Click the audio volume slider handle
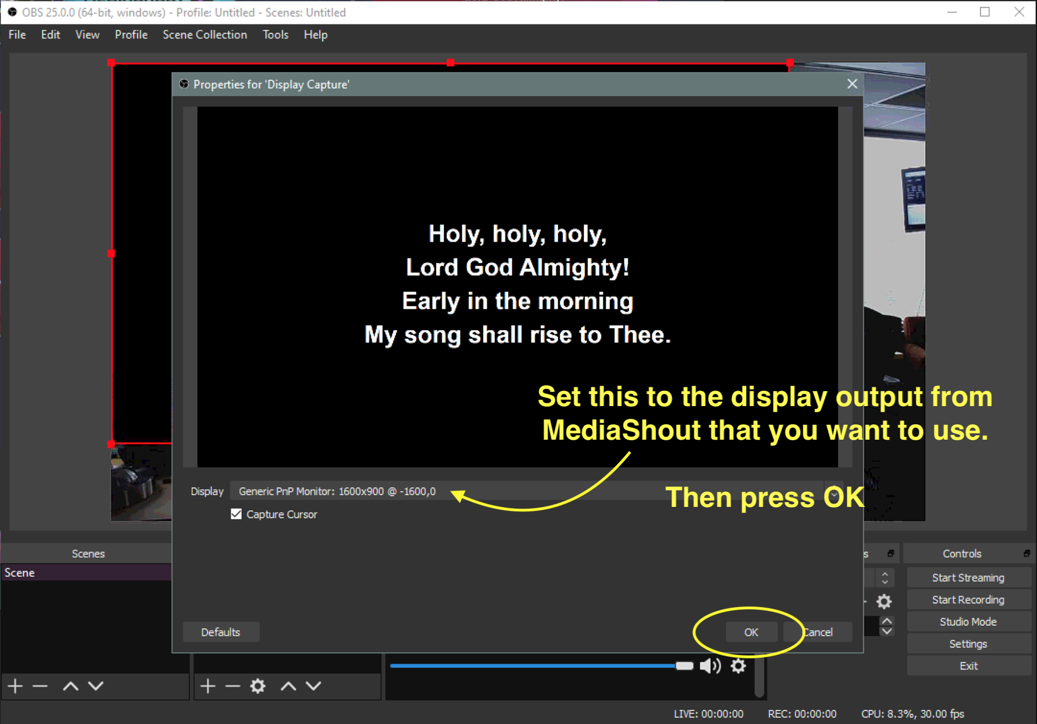This screenshot has height=724, width=1037. [x=684, y=666]
